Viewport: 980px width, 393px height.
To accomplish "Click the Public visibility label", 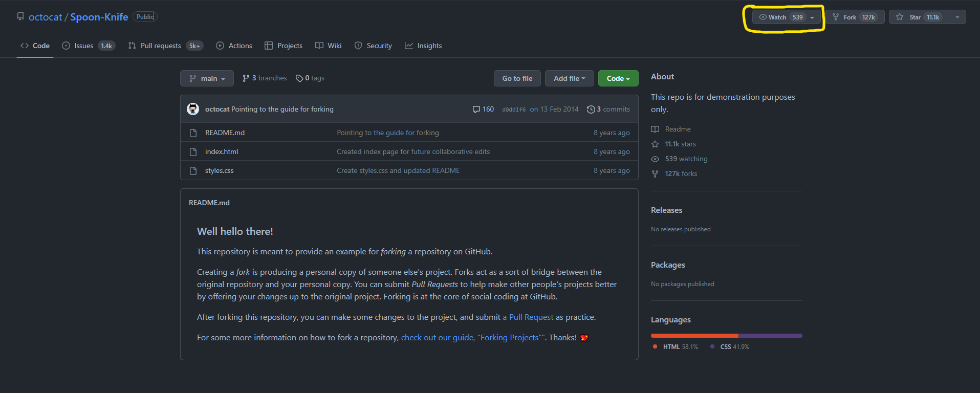I will (x=145, y=17).
